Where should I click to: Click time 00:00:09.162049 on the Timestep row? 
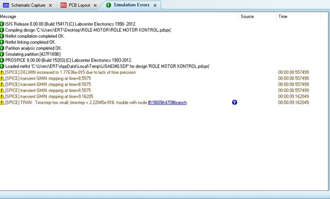293,102
